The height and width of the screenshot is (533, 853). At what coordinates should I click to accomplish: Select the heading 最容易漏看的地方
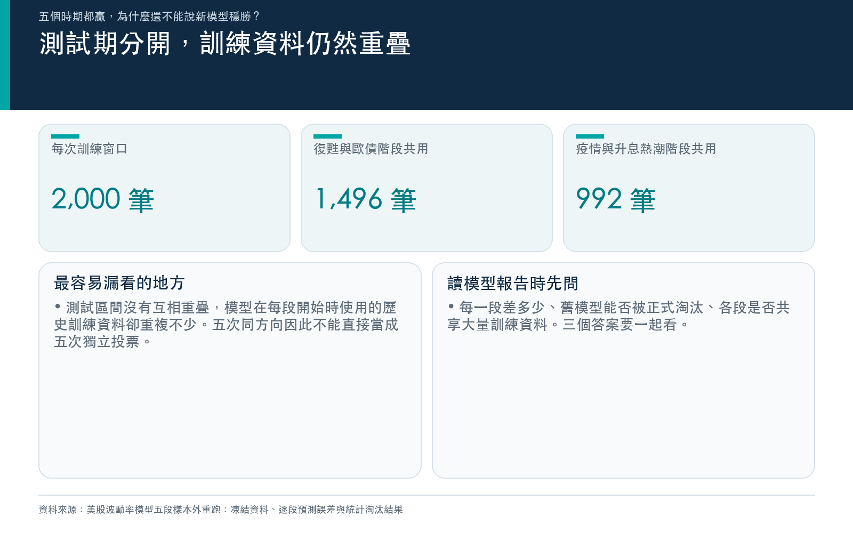click(119, 283)
